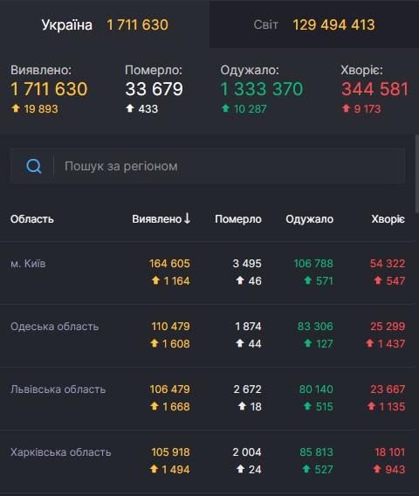Image resolution: width=419 pixels, height=496 pixels.
Task: Sort table by Одужало column
Action: (x=309, y=219)
